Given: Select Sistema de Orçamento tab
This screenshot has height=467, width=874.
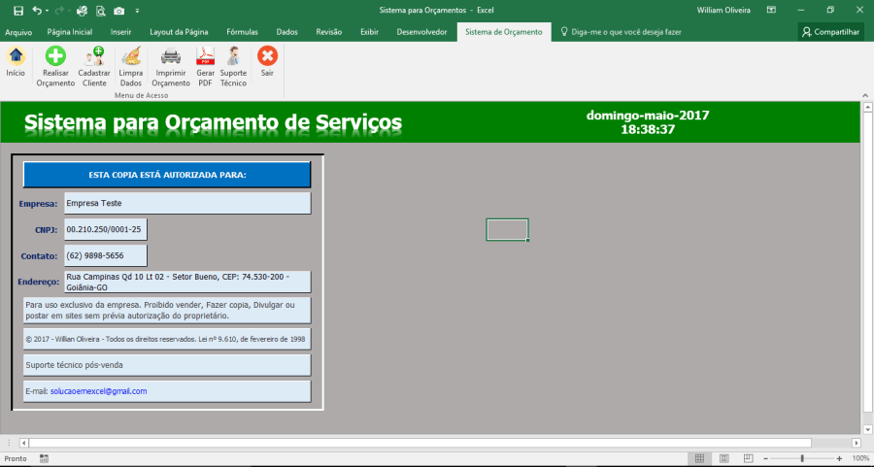Looking at the screenshot, I should point(504,32).
